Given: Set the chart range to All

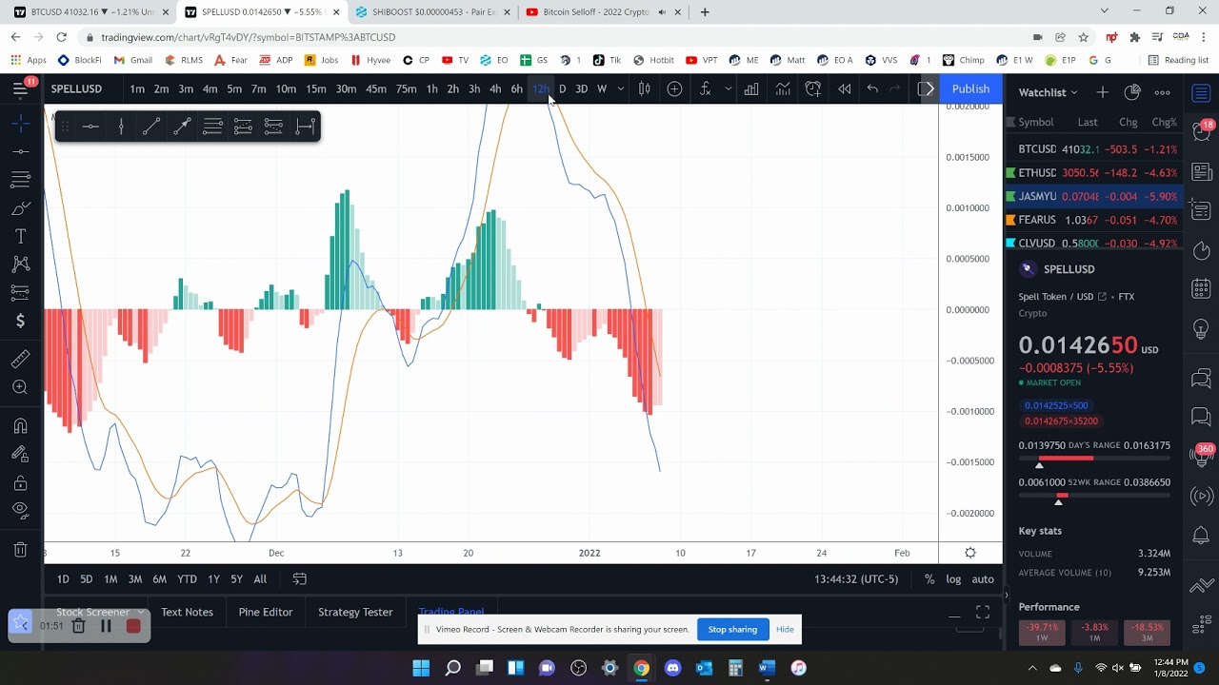Looking at the screenshot, I should point(260,578).
